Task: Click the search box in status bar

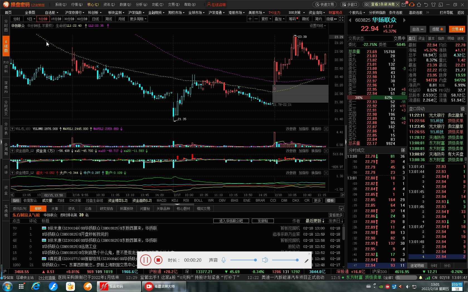Action: tap(406, 278)
